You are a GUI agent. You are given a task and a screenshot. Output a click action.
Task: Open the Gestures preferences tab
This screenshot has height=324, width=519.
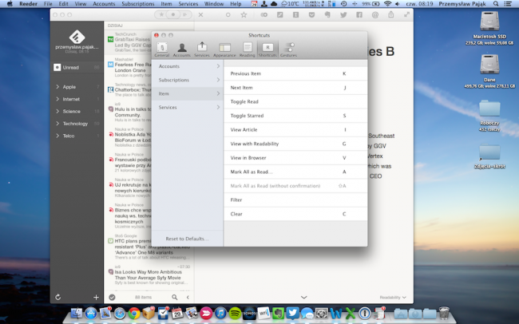pyautogui.click(x=288, y=49)
